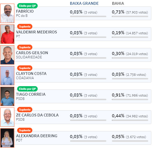153x149 pixels.
Task: Open the FABRÍCIO candidate name link
Action: point(25,11)
